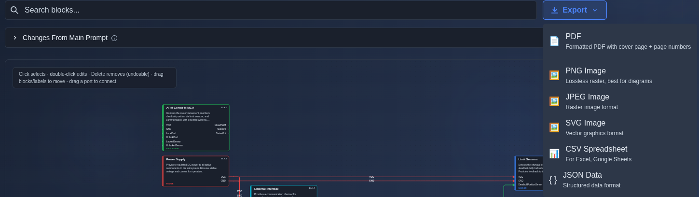Choose PDF export option
This screenshot has height=197, width=699.
[620, 42]
